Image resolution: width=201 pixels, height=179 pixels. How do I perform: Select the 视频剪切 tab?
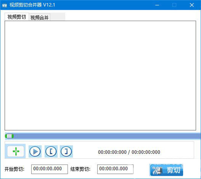coord(16,17)
